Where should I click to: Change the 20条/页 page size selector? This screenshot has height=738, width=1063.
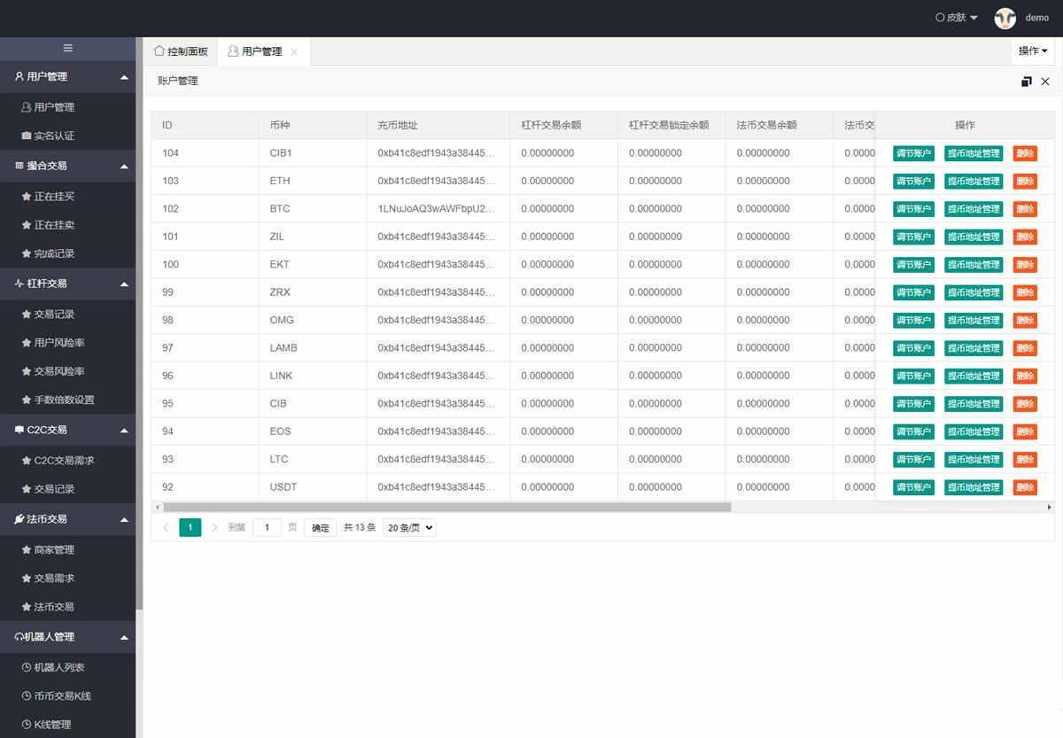click(x=409, y=527)
